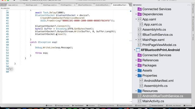Switch to the MainPage.xaml tab
195x109 pixels.
[x=31, y=5]
